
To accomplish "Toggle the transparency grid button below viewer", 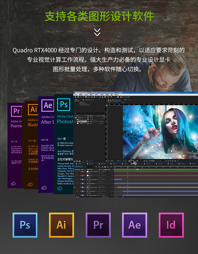I will tap(147, 161).
